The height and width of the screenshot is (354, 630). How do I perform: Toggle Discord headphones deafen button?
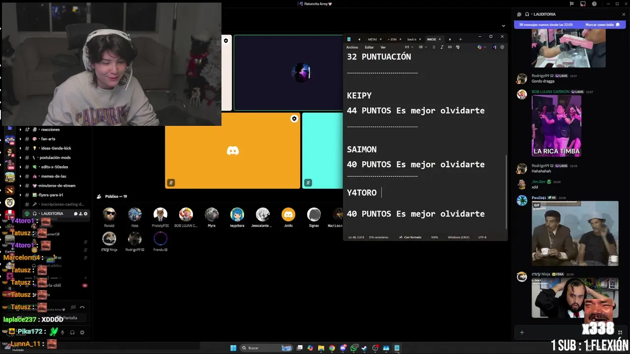[x=72, y=332]
